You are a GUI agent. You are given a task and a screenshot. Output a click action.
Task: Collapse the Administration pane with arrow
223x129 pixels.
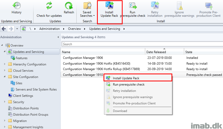(58, 37)
